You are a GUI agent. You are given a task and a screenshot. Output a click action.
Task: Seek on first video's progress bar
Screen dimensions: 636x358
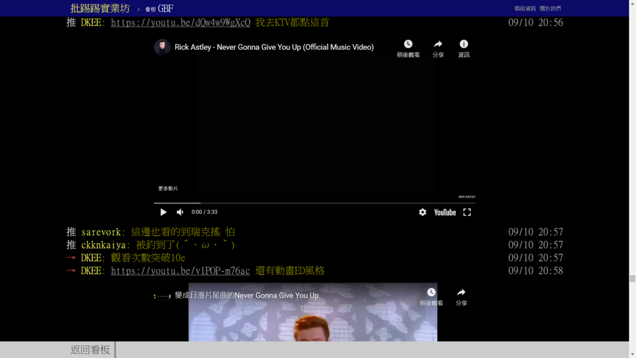coord(314,203)
